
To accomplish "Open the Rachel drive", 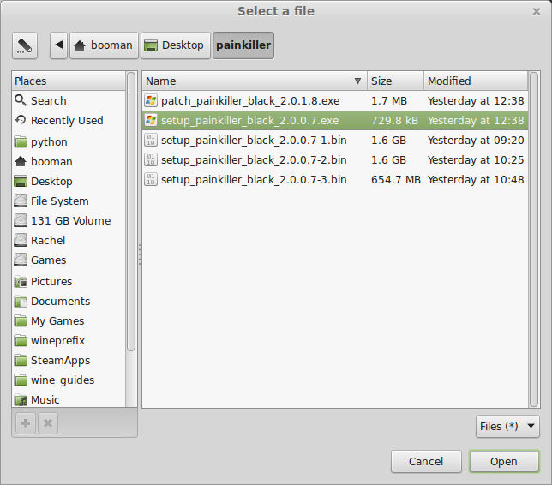I will click(69, 241).
